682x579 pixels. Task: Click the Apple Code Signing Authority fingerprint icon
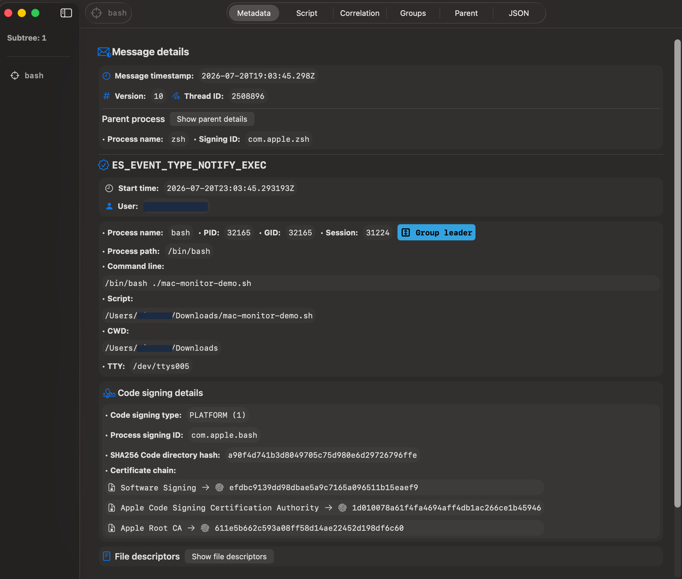pyautogui.click(x=342, y=508)
